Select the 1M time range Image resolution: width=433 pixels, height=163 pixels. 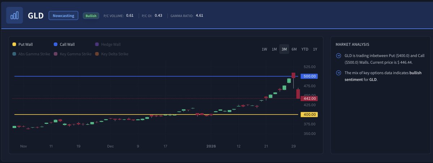pyautogui.click(x=274, y=49)
